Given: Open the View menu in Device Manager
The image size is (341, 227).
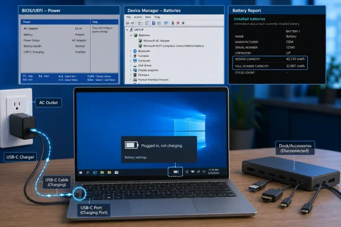Looking at the screenshot, I should pyautogui.click(x=148, y=17).
